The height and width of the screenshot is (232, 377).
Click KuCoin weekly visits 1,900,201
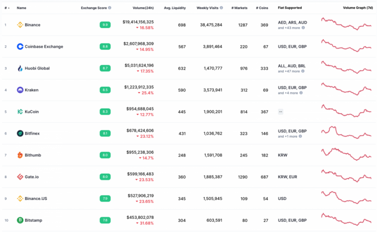(x=213, y=112)
